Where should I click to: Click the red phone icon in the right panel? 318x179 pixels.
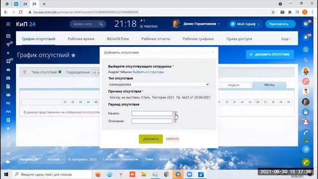306,82
